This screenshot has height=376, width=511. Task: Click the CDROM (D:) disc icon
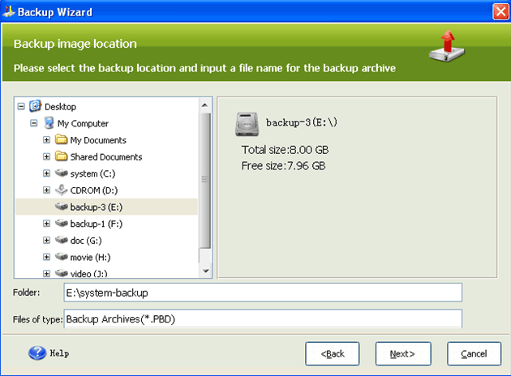[61, 190]
